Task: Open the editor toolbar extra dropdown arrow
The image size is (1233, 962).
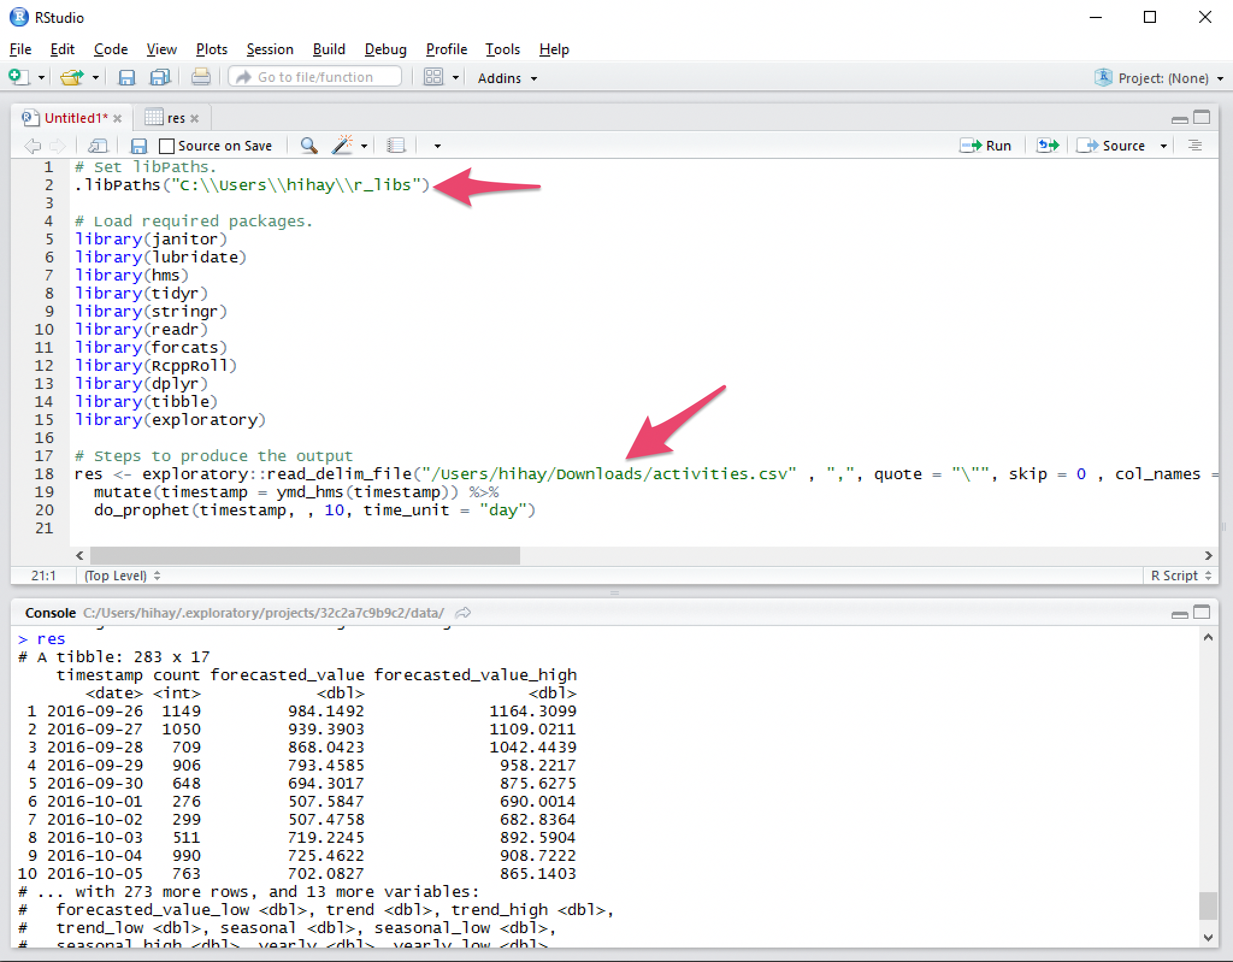Action: tap(438, 146)
